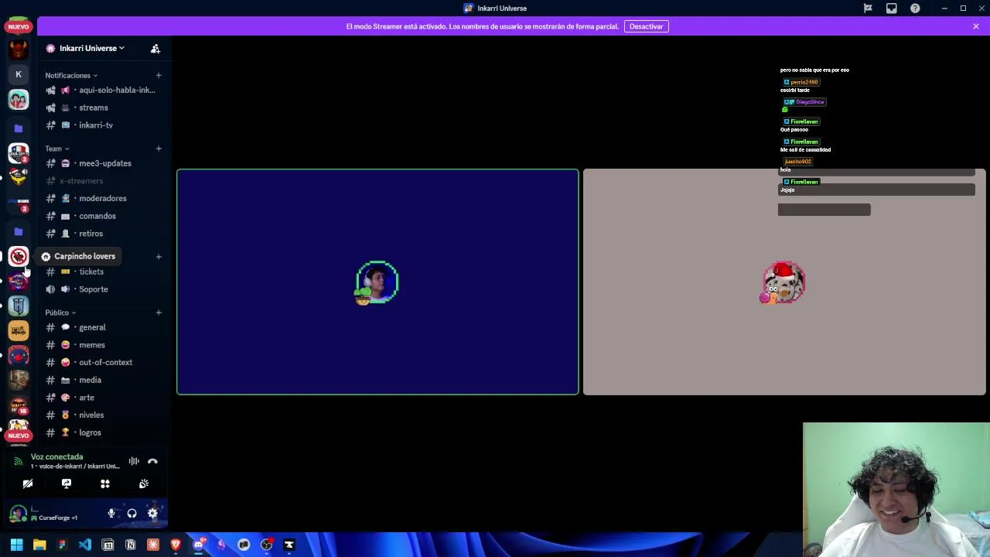The height and width of the screenshot is (557, 990).
Task: Click the top NUEVO unread badge
Action: (x=19, y=26)
